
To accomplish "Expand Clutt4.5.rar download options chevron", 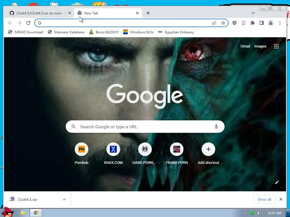I will pos(64,199).
